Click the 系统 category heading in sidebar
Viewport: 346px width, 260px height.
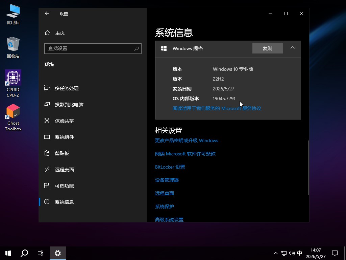point(49,64)
